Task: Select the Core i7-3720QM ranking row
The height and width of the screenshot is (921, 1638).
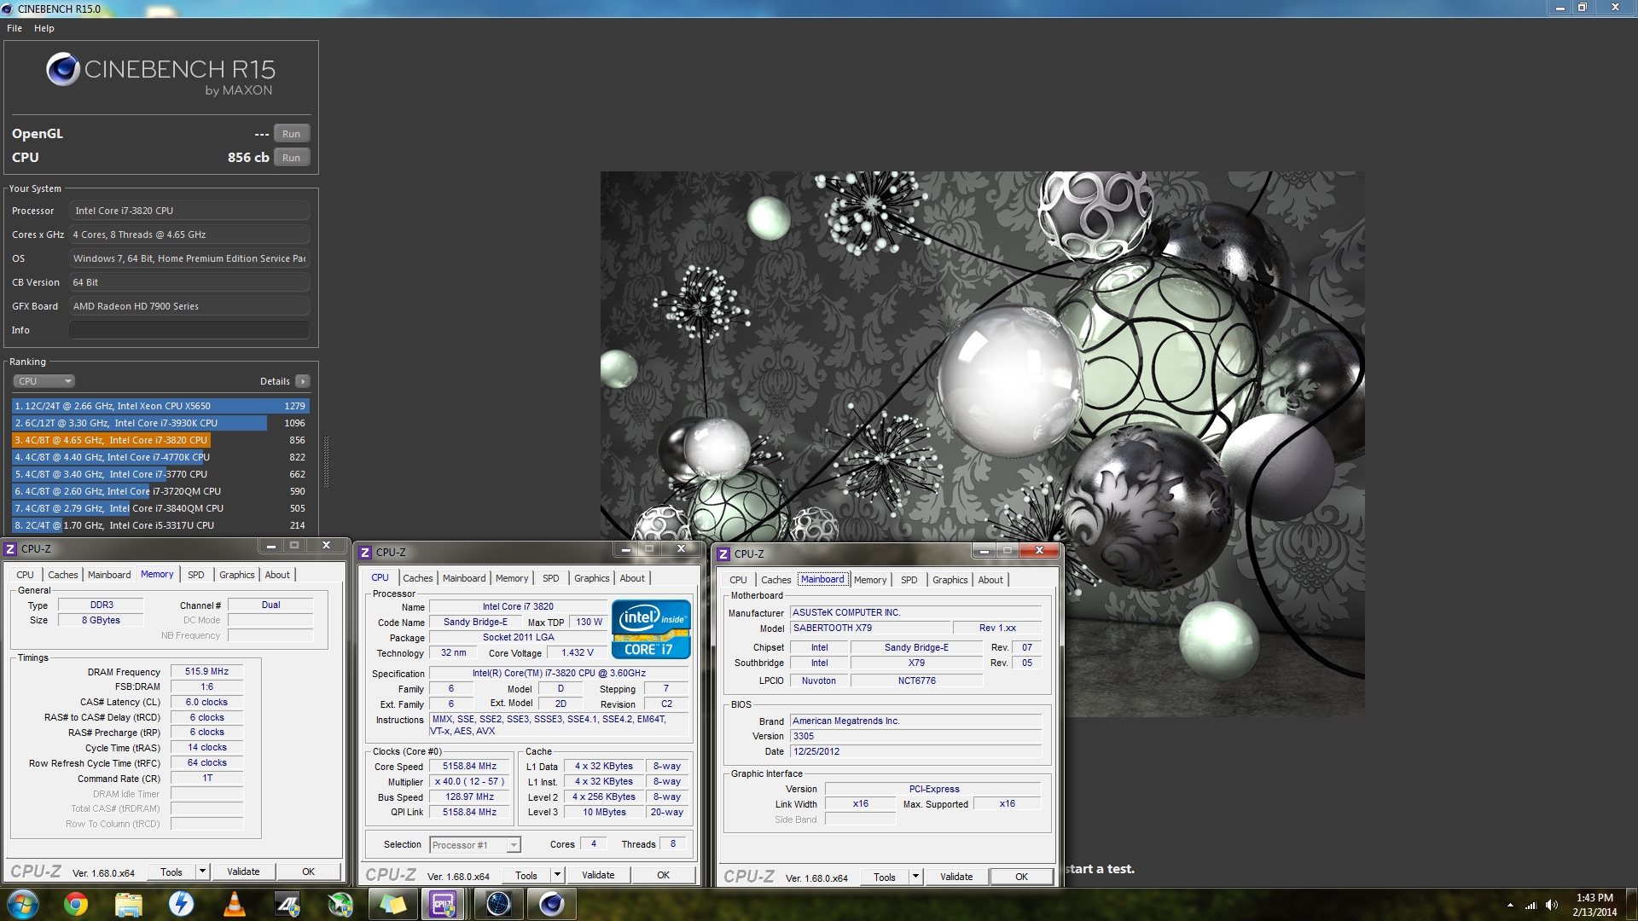Action: point(160,491)
